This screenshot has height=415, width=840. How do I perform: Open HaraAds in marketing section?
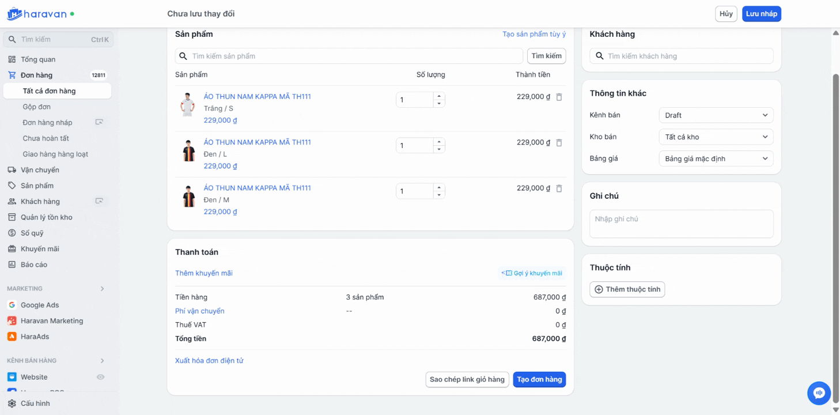pos(35,337)
